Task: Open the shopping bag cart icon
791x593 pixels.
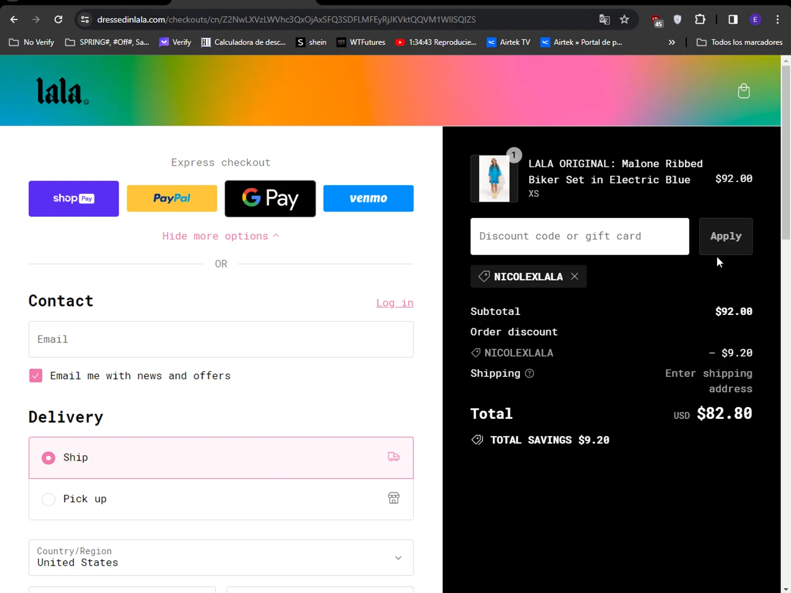Action: (x=744, y=91)
